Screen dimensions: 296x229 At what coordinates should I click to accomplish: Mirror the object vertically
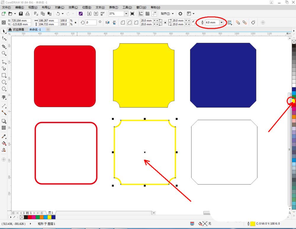click(114, 23)
